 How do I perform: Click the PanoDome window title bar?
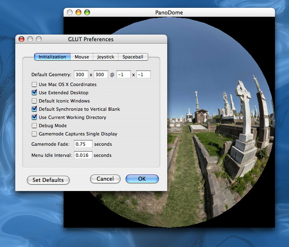[x=169, y=12]
